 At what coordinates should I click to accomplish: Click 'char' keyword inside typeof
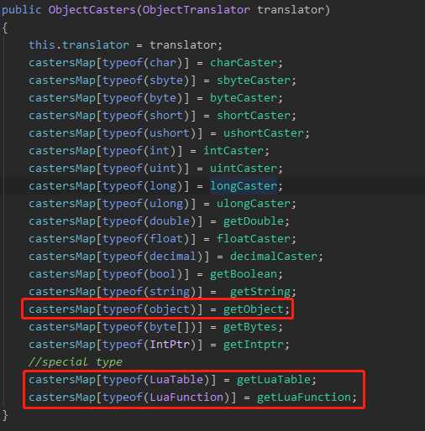coord(163,63)
